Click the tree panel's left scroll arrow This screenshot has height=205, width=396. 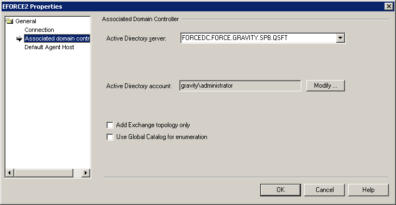10,173
